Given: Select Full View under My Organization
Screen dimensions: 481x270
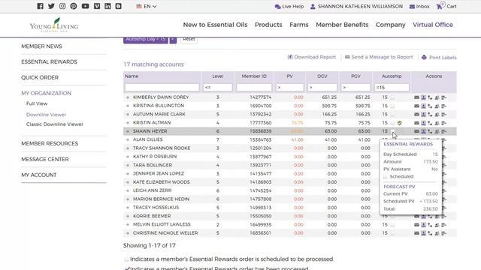Looking at the screenshot, I should [x=37, y=103].
